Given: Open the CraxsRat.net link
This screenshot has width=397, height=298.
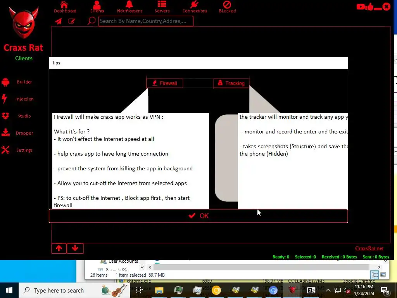Looking at the screenshot, I should pyautogui.click(x=369, y=248).
